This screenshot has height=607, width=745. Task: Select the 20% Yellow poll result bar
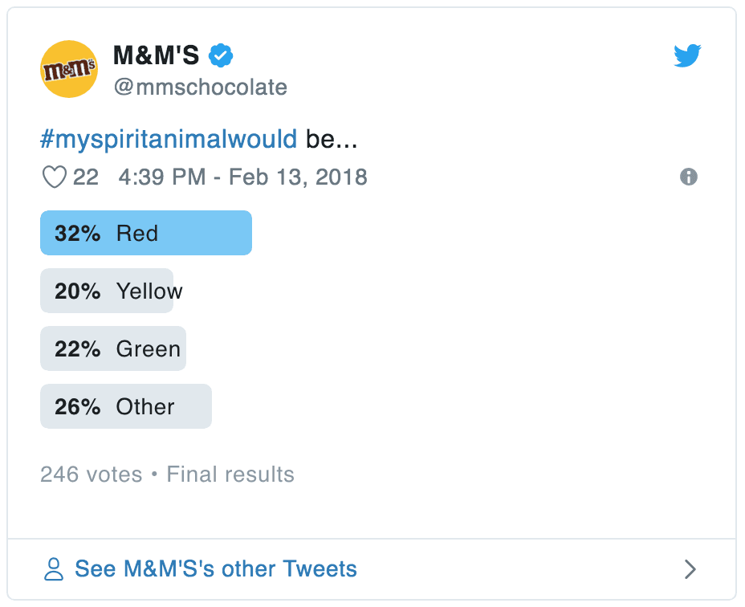click(107, 291)
